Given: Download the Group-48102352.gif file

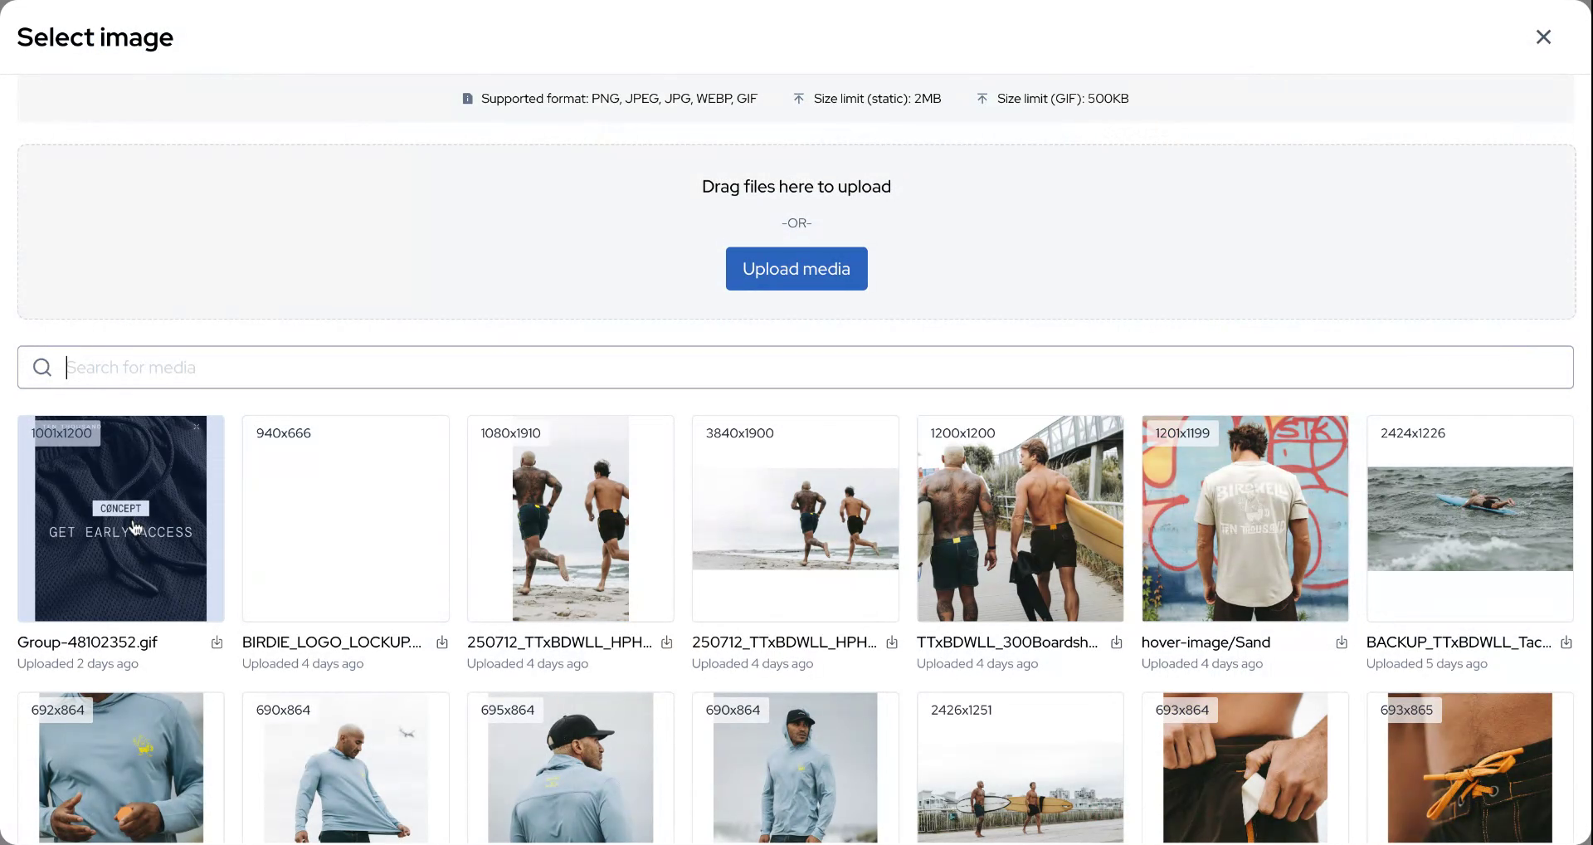Looking at the screenshot, I should pos(217,642).
